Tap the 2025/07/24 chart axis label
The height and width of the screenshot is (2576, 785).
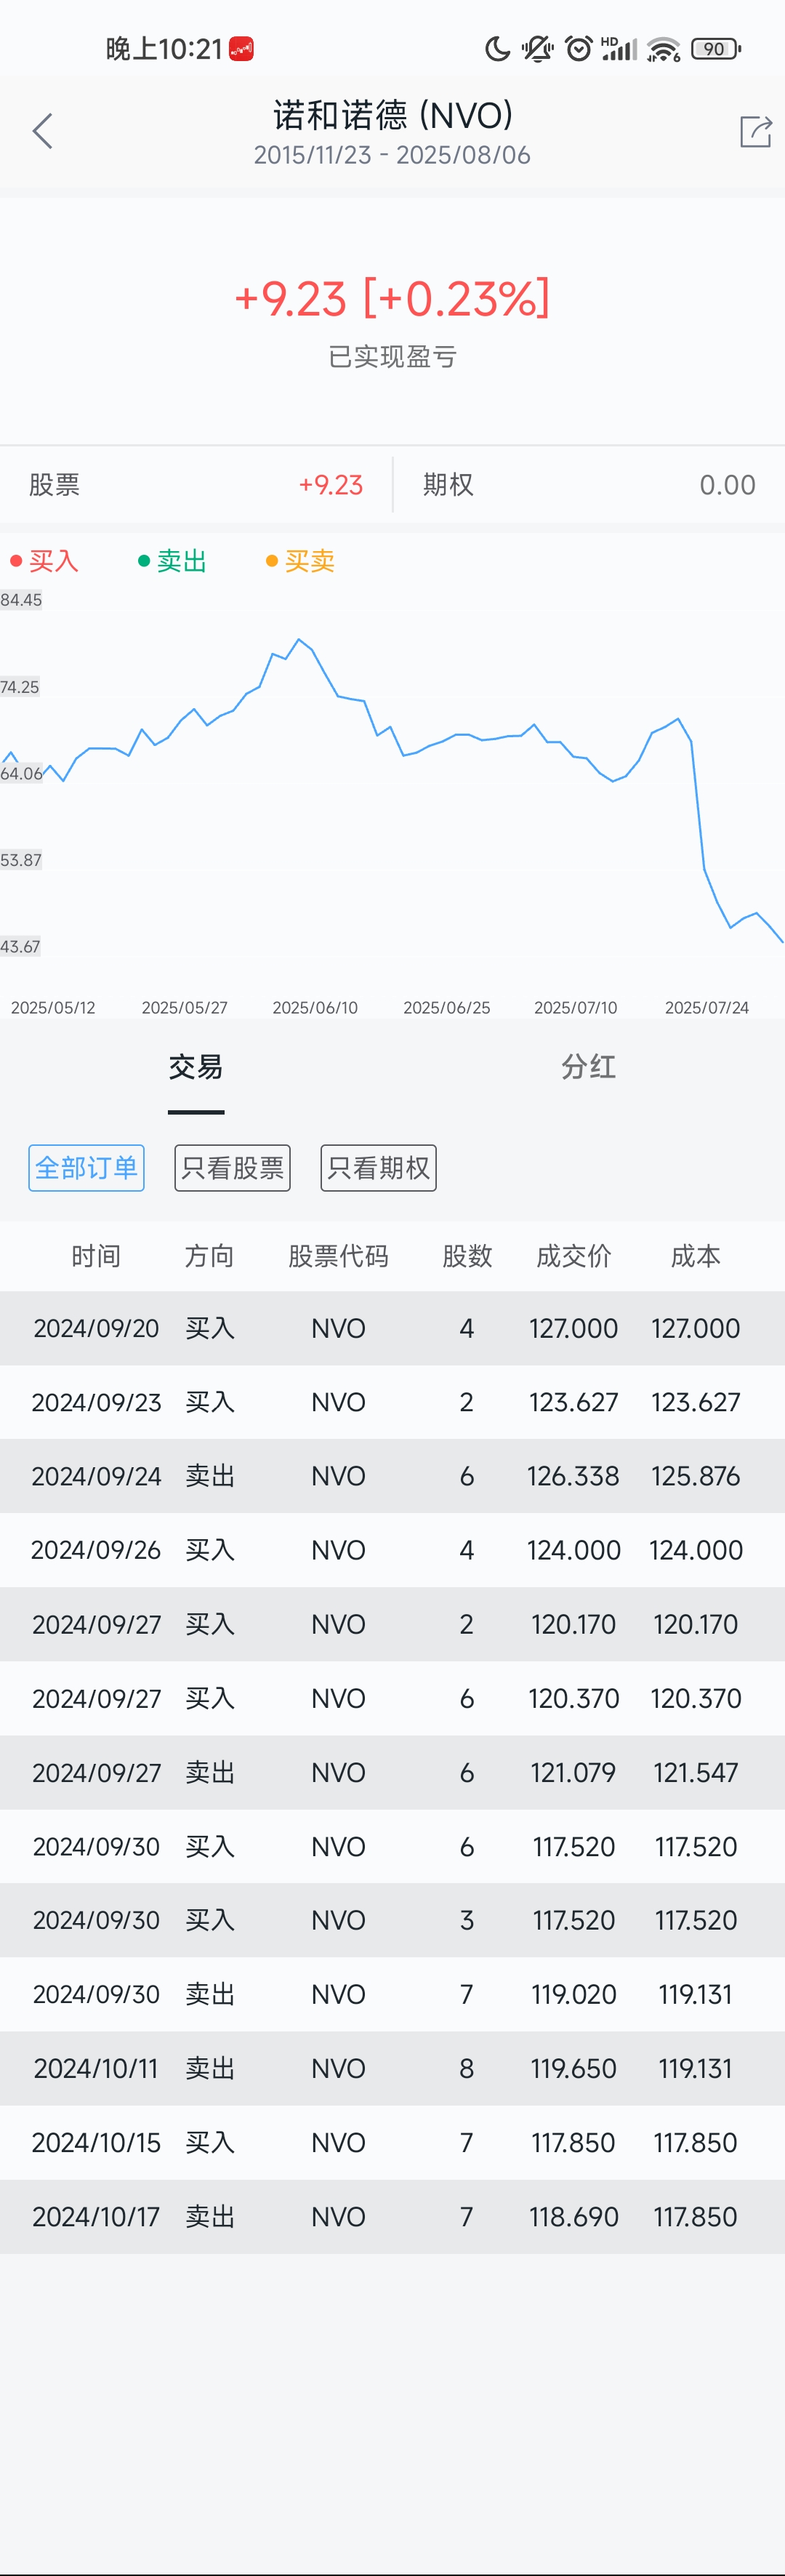tap(707, 1007)
